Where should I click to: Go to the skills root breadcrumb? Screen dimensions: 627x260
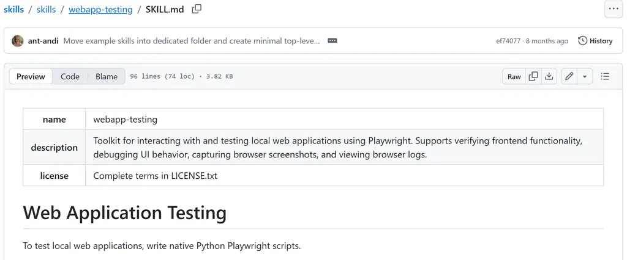click(x=14, y=10)
